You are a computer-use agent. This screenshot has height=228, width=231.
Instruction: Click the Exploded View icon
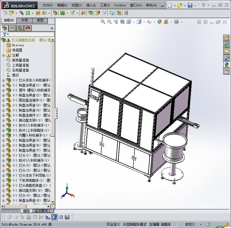point(98,13)
